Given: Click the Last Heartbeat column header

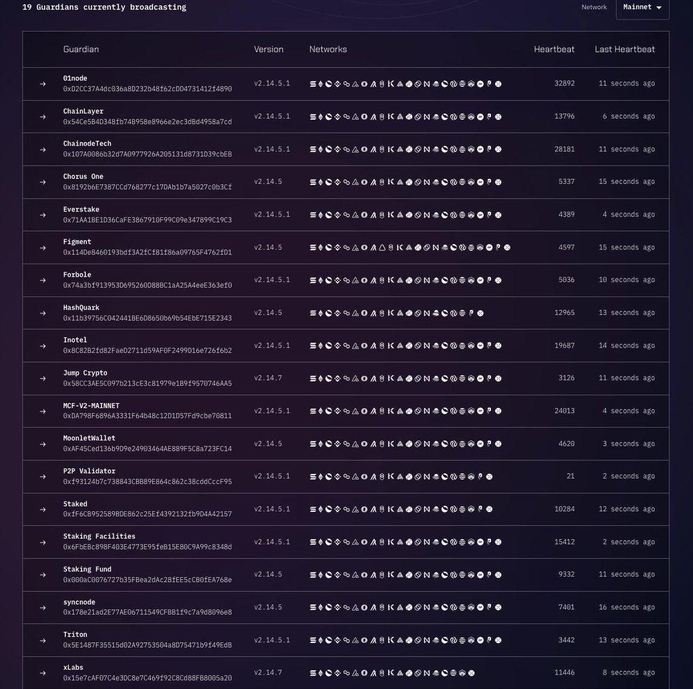Looking at the screenshot, I should (x=624, y=50).
